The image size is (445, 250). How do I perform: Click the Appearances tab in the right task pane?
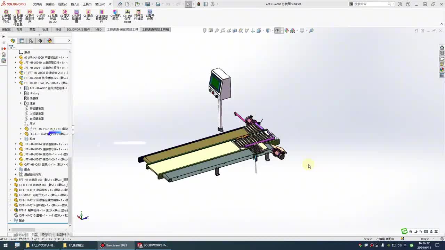click(442, 69)
